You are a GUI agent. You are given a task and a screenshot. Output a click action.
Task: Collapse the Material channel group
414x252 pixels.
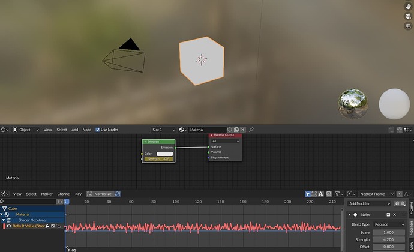(2, 214)
